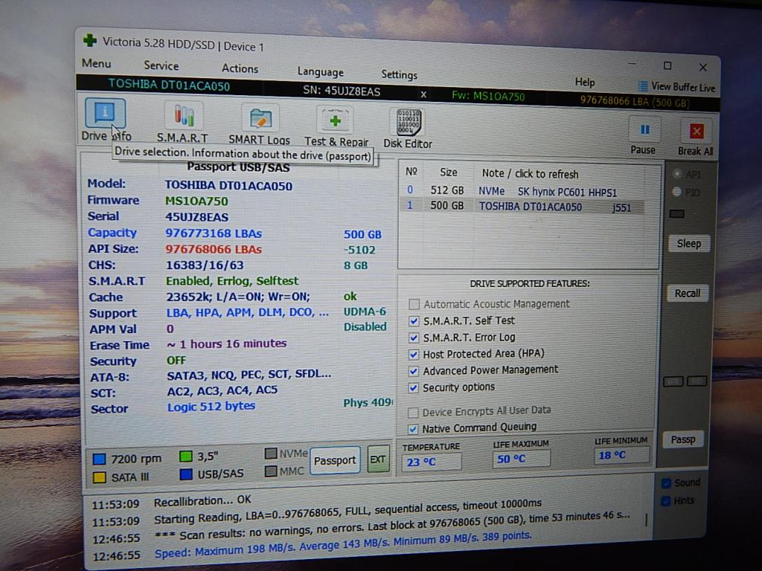Screen dimensions: 762x571
Task: Click the log panel scrollbar
Action: click(647, 520)
